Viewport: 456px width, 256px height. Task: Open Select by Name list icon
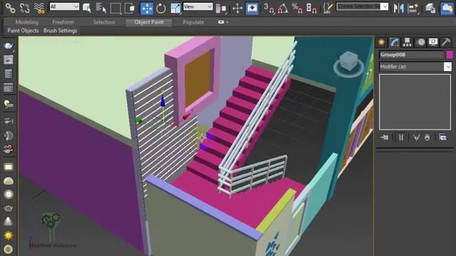(x=100, y=8)
